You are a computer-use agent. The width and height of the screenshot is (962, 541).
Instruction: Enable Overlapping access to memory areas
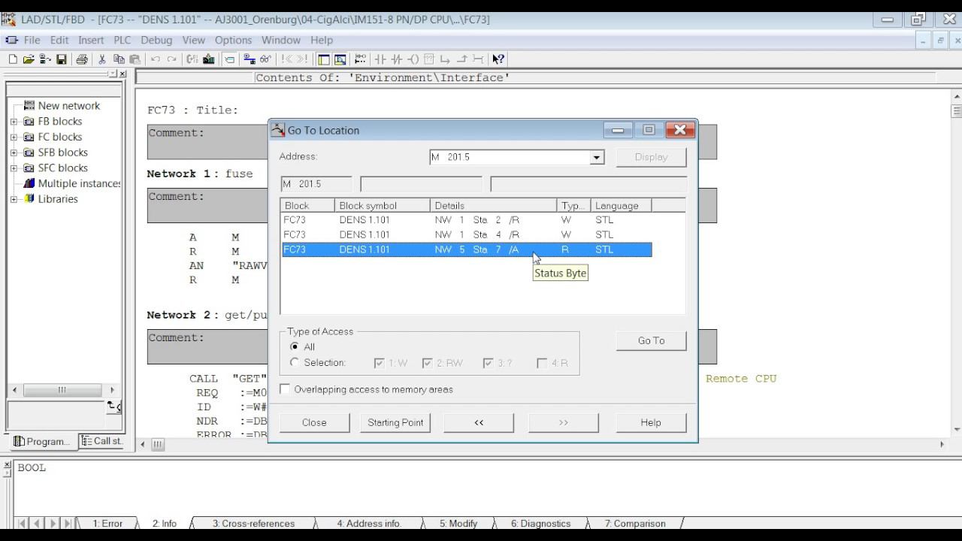(285, 389)
